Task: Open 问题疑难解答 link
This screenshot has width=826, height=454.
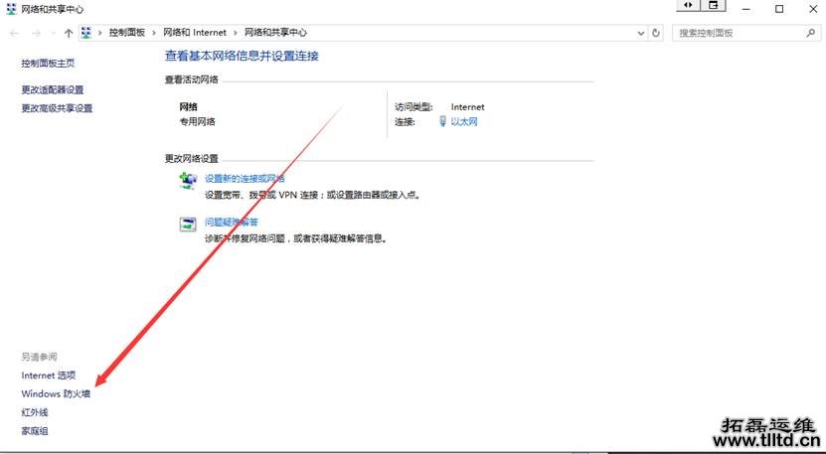Action: (x=232, y=223)
